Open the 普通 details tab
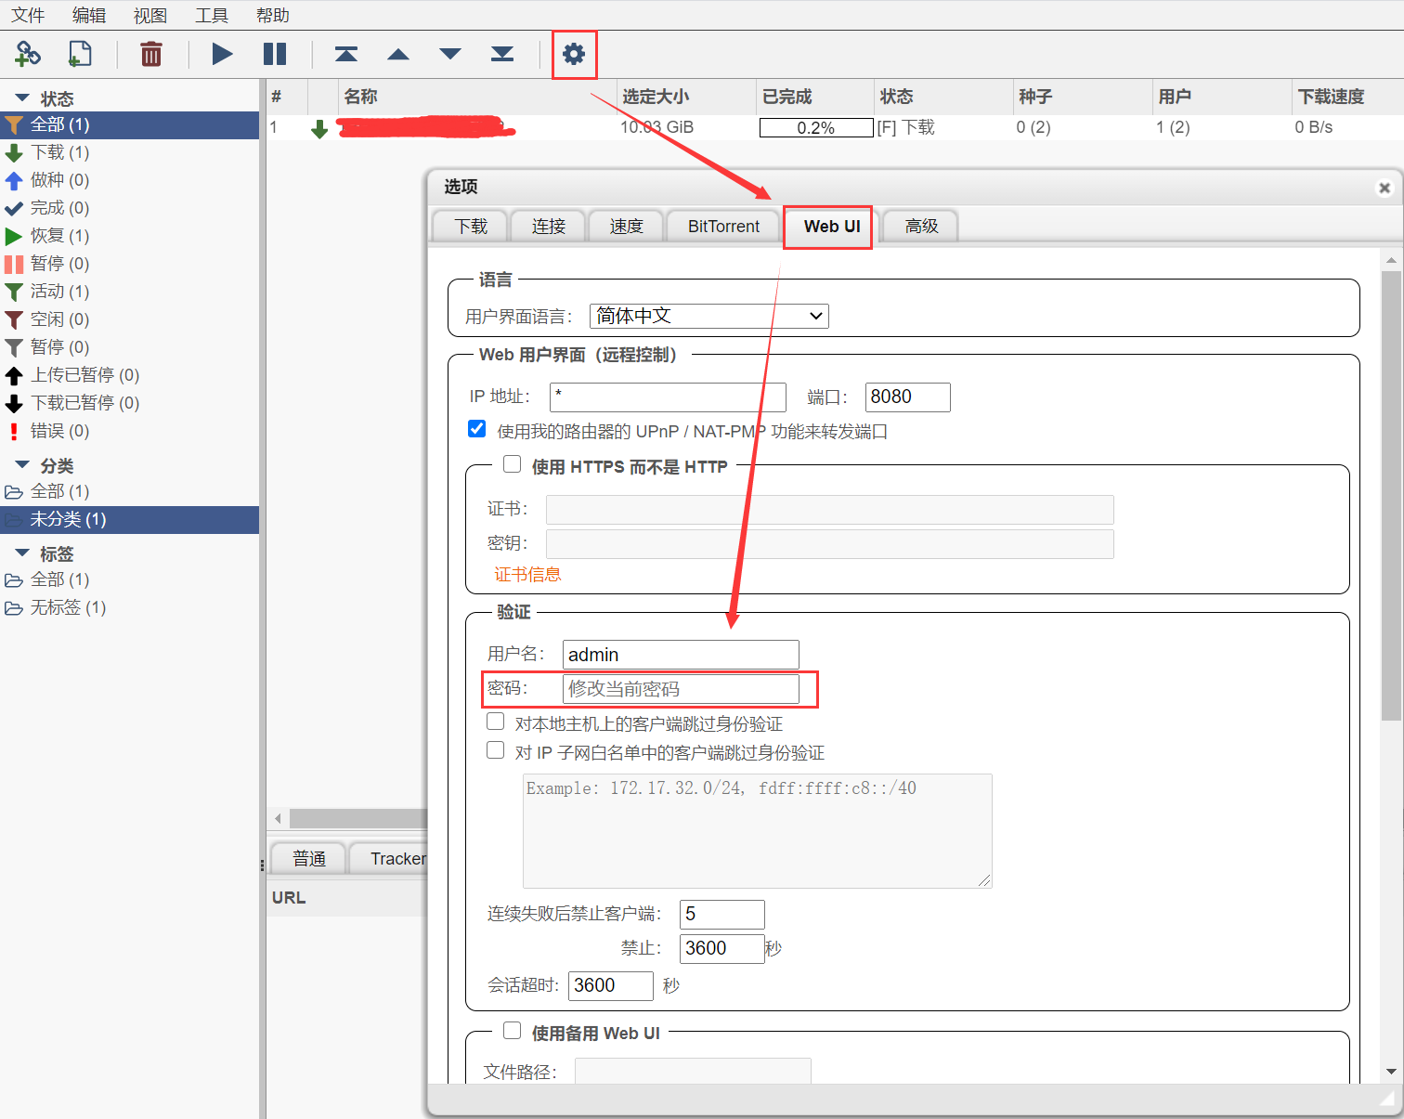 (x=309, y=859)
